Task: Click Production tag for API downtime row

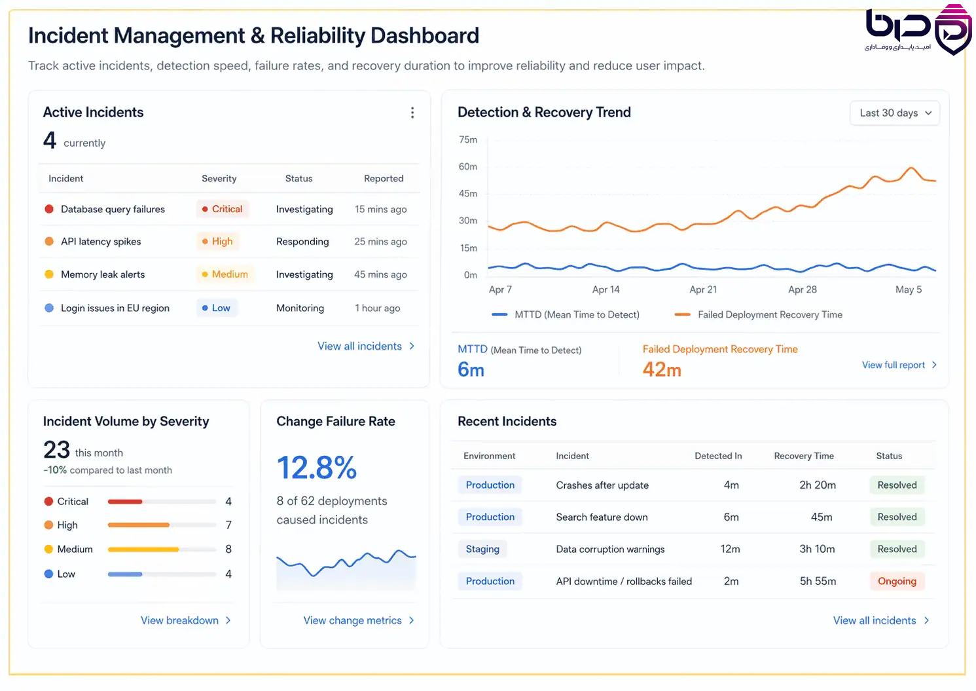Action: coord(490,582)
